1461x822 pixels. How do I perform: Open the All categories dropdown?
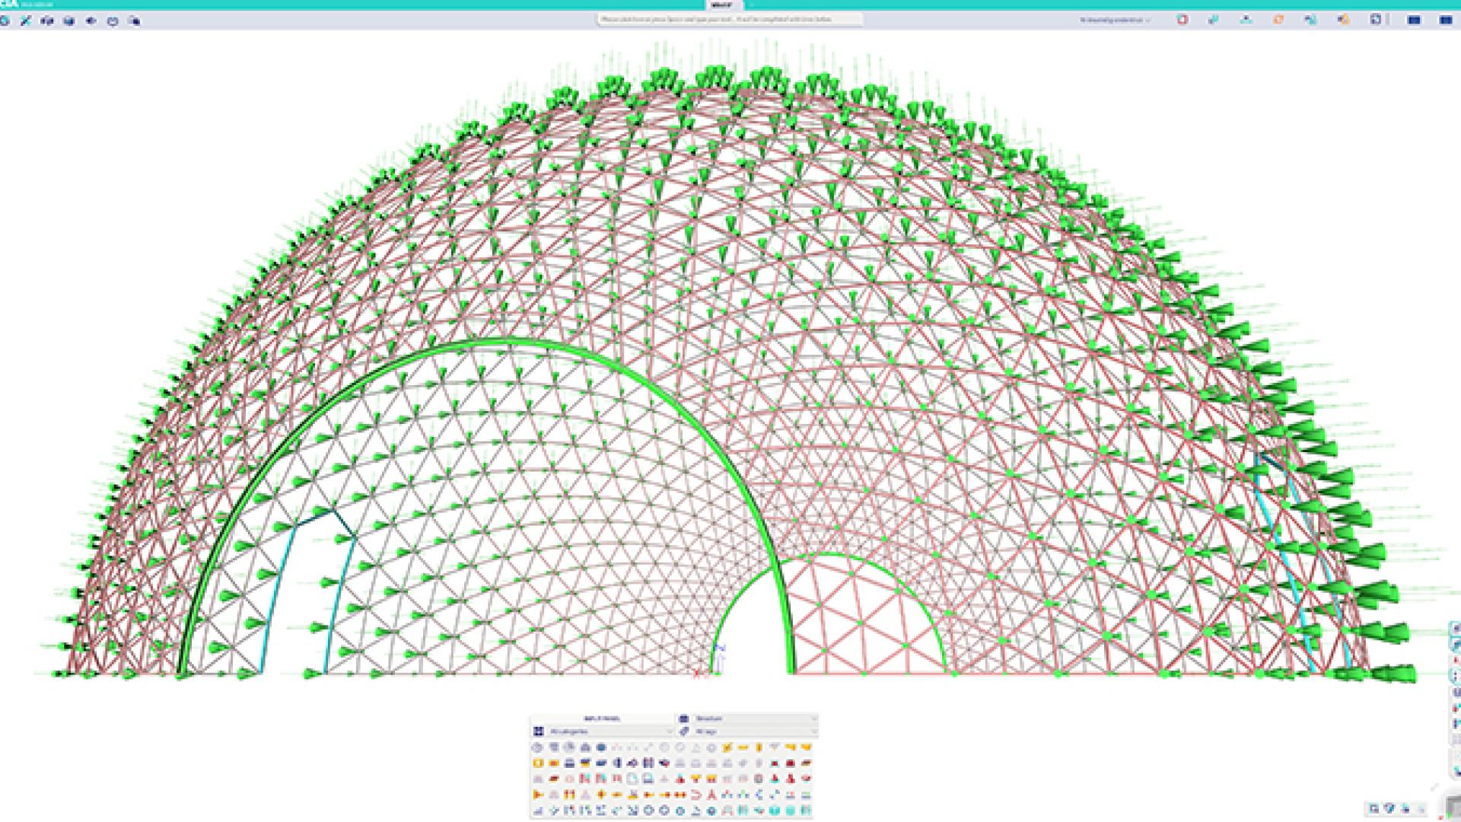tap(609, 731)
